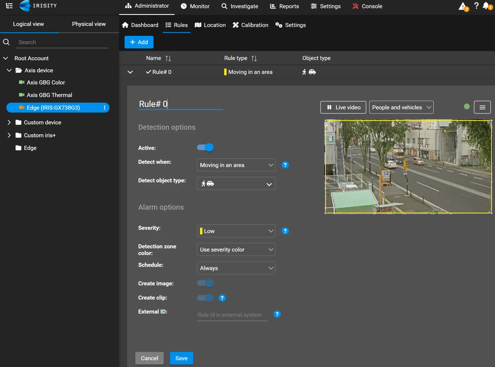The width and height of the screenshot is (495, 367).
Task: Open the Console tab
Action: pos(367,6)
